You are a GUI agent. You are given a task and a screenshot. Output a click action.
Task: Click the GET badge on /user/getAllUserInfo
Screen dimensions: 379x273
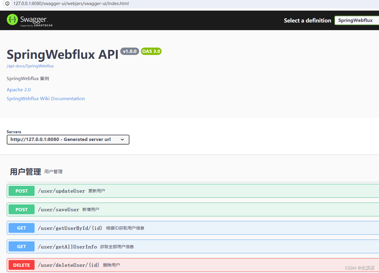21,246
